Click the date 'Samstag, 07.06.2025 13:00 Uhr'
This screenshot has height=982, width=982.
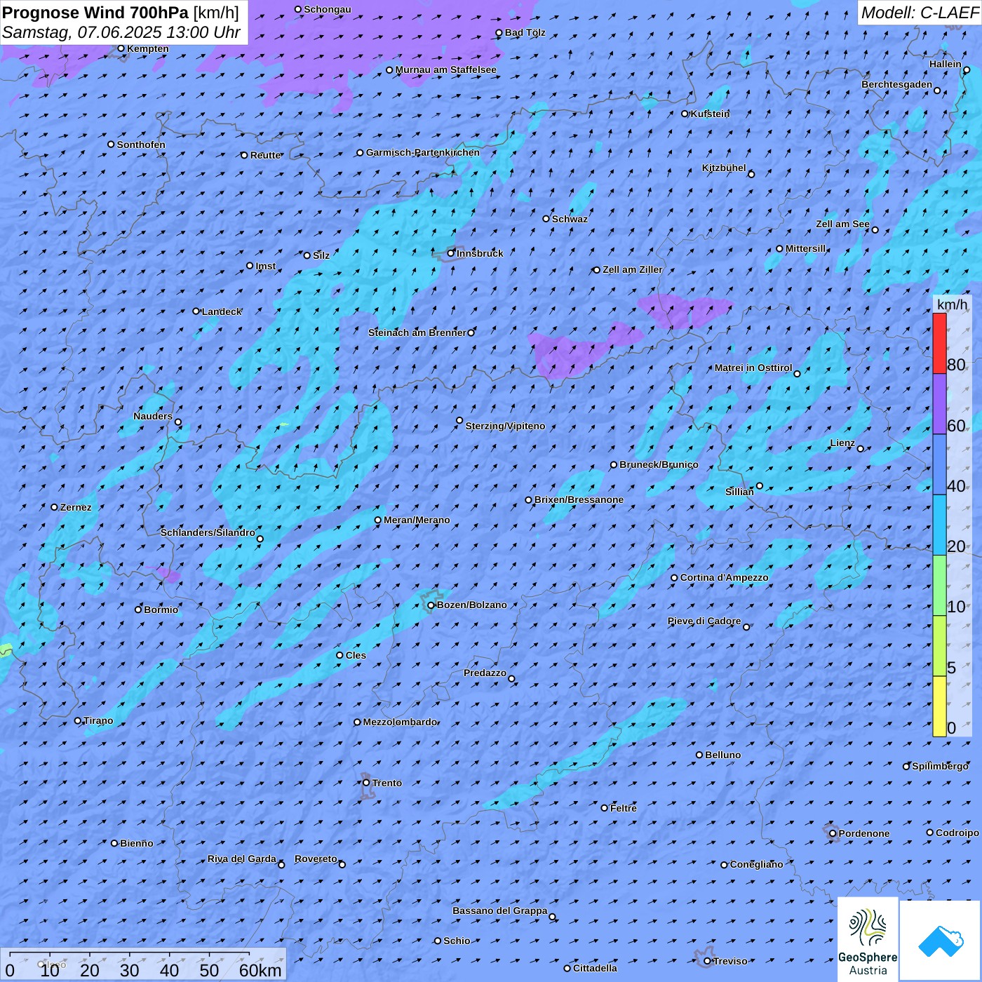tap(121, 32)
